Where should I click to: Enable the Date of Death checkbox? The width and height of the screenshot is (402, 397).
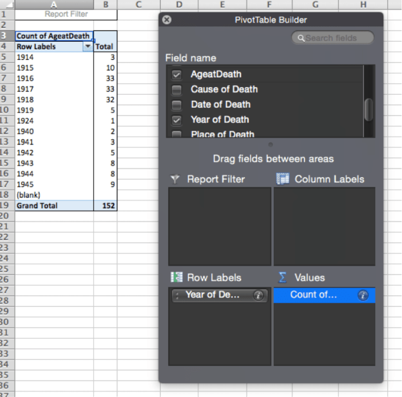click(176, 104)
